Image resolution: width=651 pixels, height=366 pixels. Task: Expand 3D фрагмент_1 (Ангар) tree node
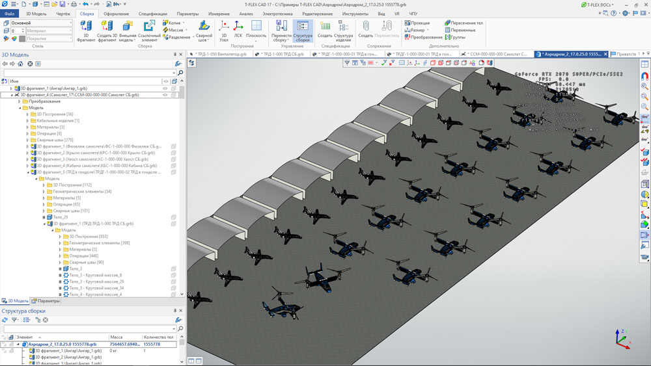point(11,88)
